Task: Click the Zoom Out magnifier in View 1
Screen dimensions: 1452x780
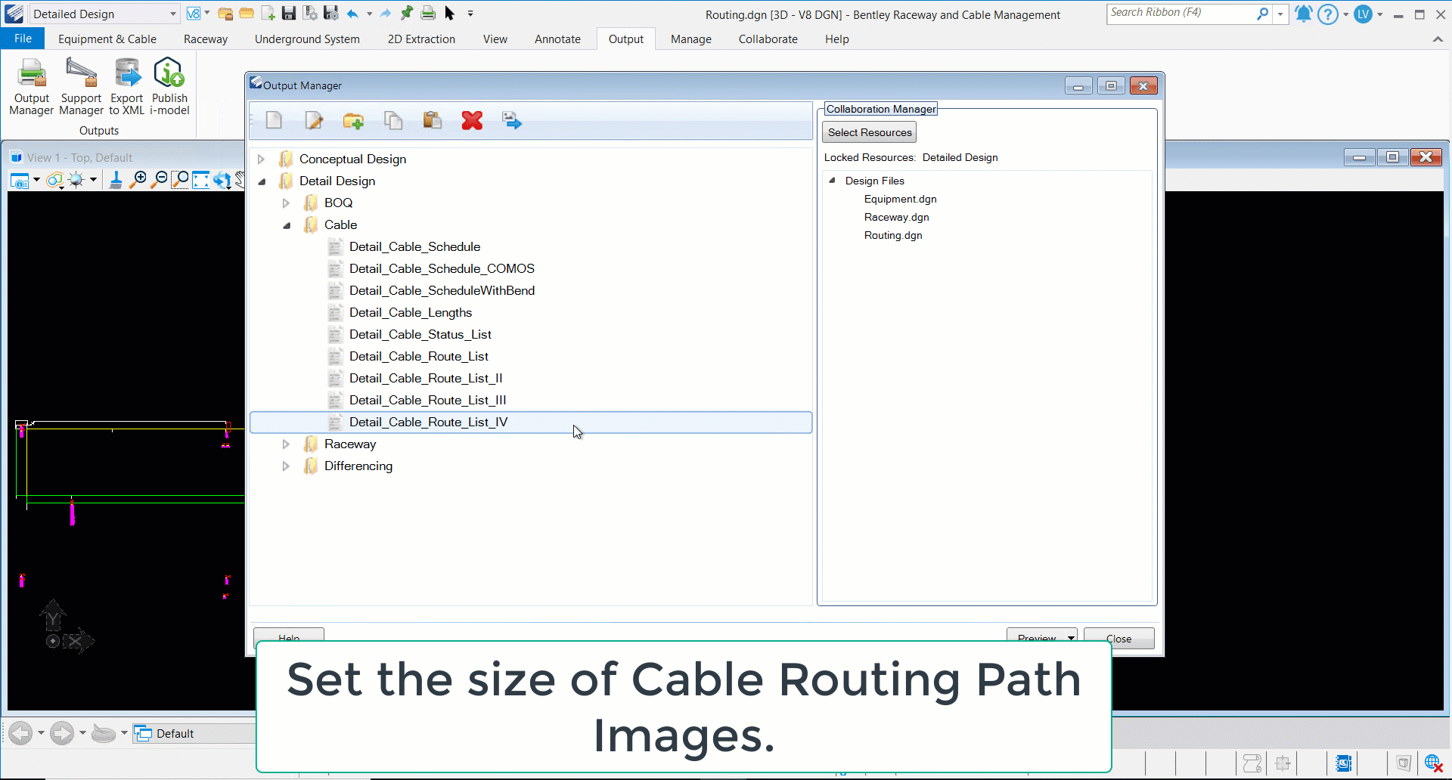Action: (x=160, y=180)
